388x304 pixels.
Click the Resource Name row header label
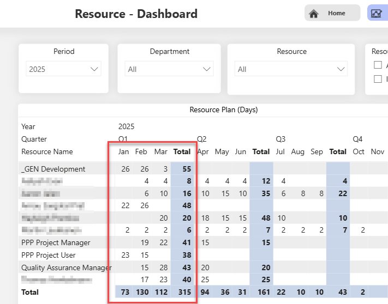pyautogui.click(x=47, y=151)
